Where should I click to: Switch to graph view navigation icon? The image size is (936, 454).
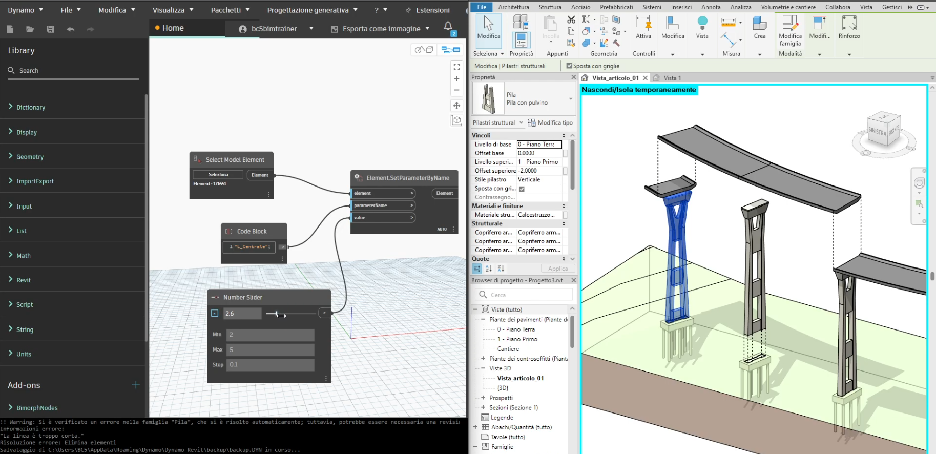click(451, 50)
